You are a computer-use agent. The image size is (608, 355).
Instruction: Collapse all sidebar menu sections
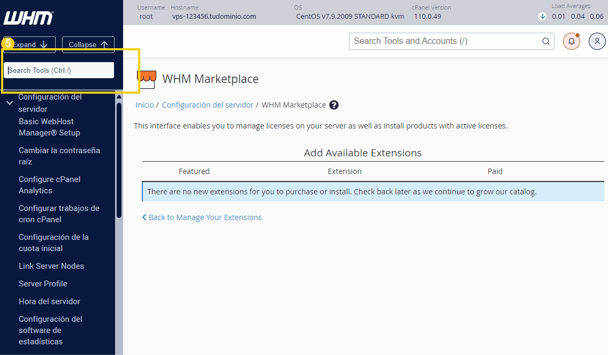point(88,44)
